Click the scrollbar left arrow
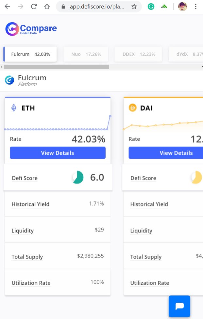The width and height of the screenshot is (203, 319). [x=1, y=67]
